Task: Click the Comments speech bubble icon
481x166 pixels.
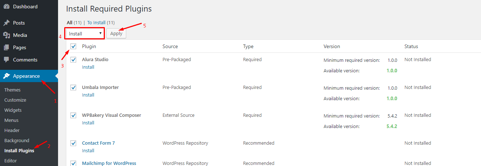Action: [7, 60]
